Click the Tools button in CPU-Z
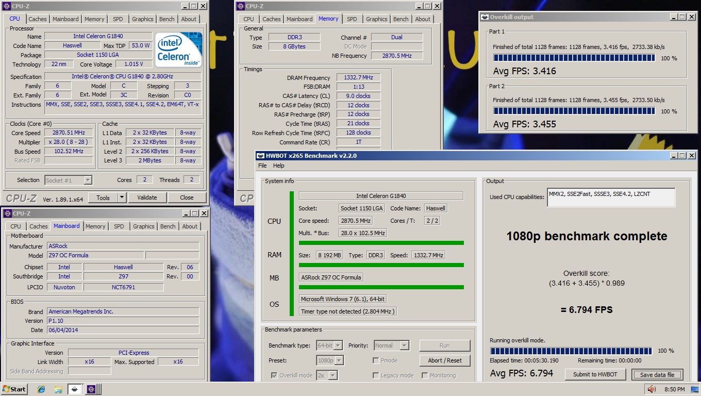Viewport: 701px width, 396px height. click(103, 197)
